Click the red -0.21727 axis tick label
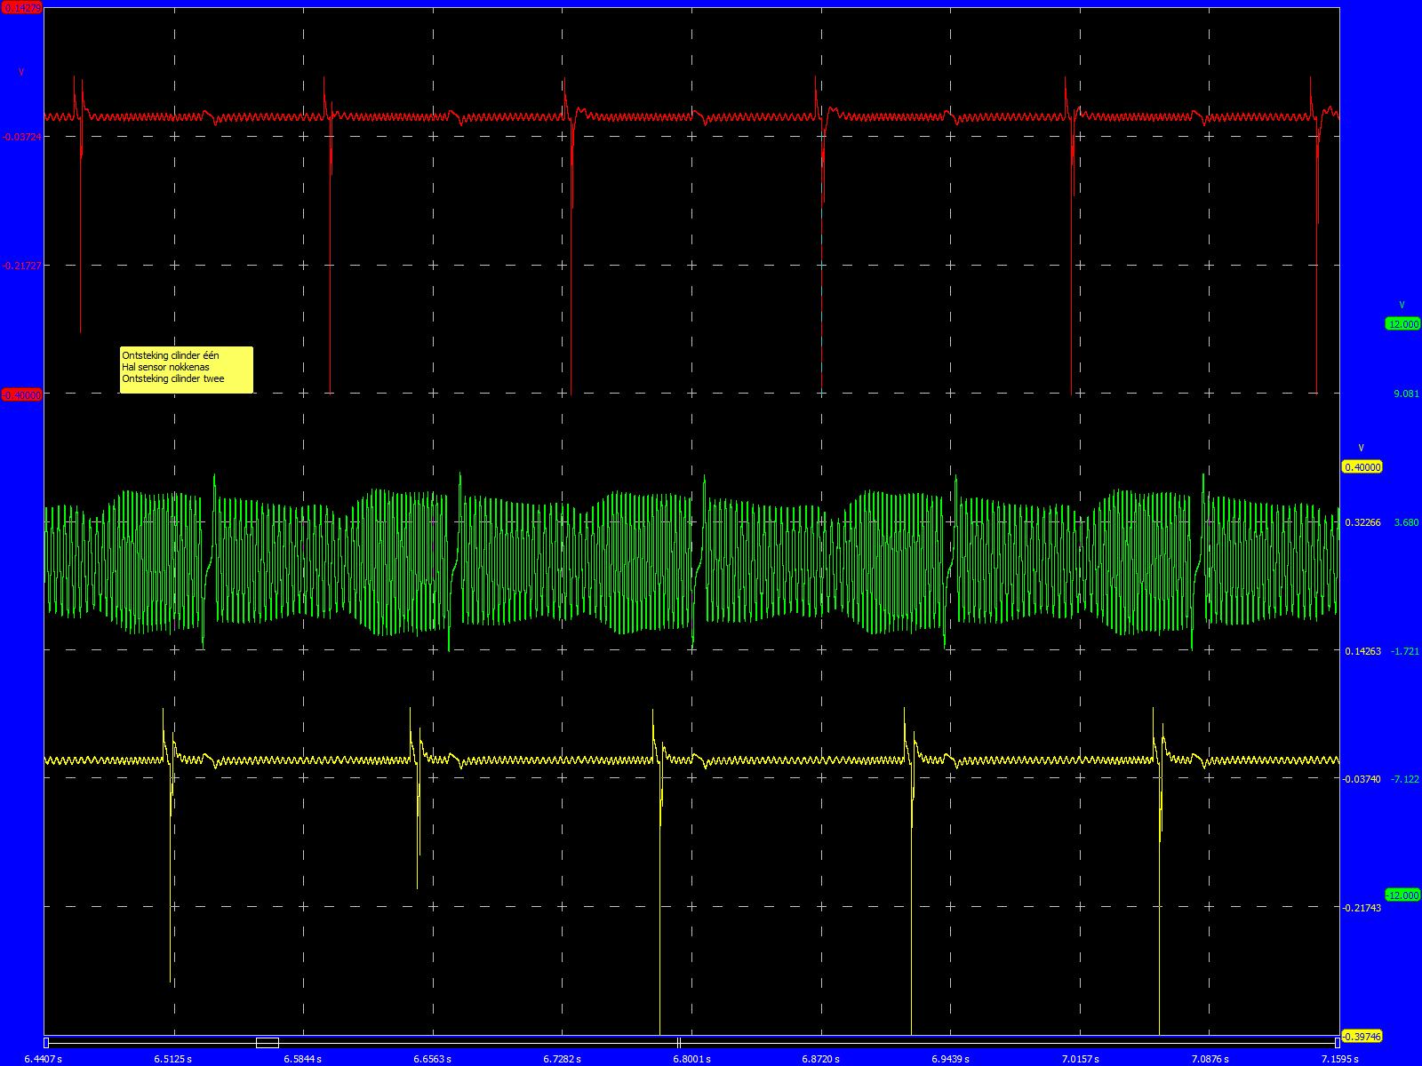Image resolution: width=1422 pixels, height=1066 pixels. coord(22,266)
